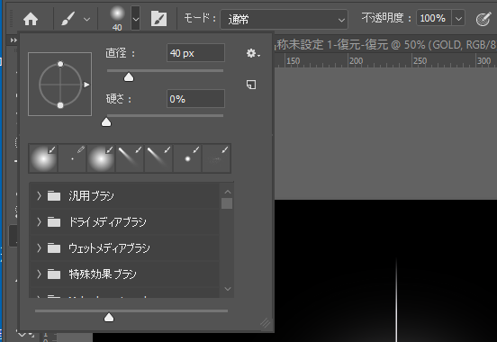Open the brush picker gear menu
Viewport: 497px width, 342px height.
point(253,53)
